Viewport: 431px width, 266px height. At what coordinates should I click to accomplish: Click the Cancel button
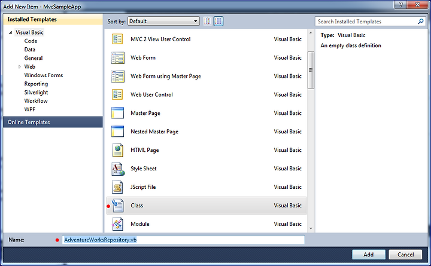[405, 255]
